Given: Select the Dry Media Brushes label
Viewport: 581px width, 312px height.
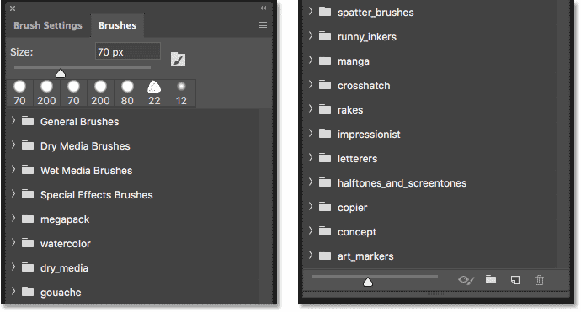Looking at the screenshot, I should tap(85, 146).
